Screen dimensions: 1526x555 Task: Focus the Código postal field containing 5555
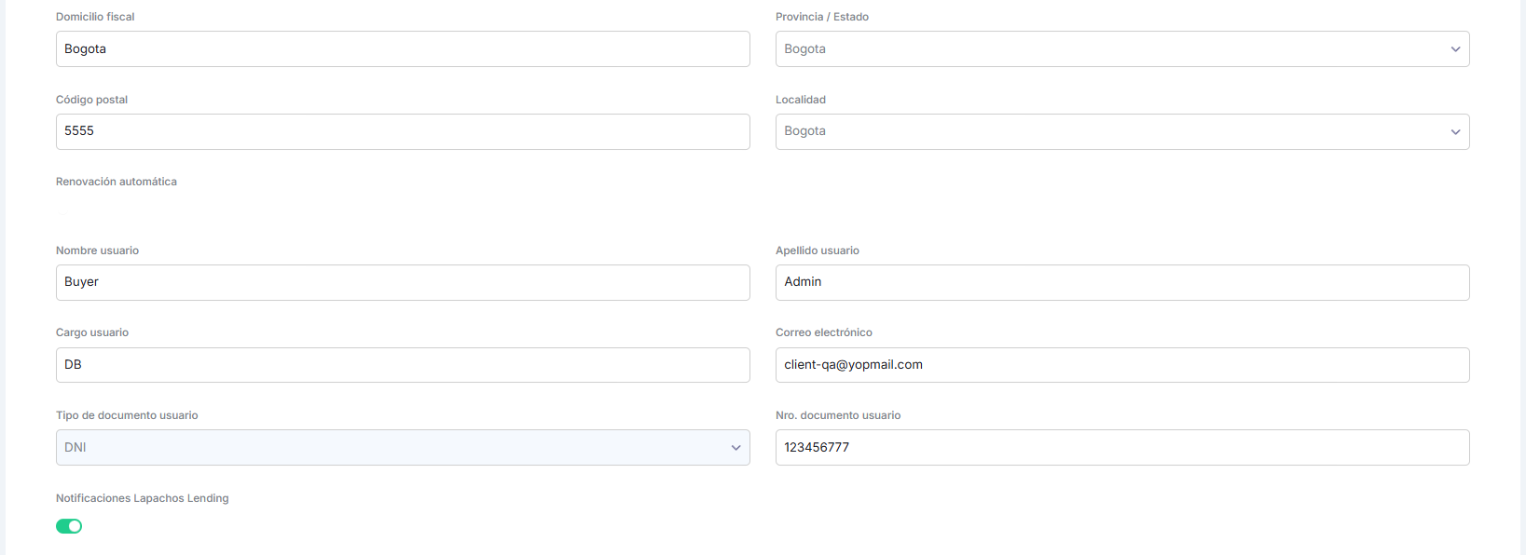coord(403,132)
